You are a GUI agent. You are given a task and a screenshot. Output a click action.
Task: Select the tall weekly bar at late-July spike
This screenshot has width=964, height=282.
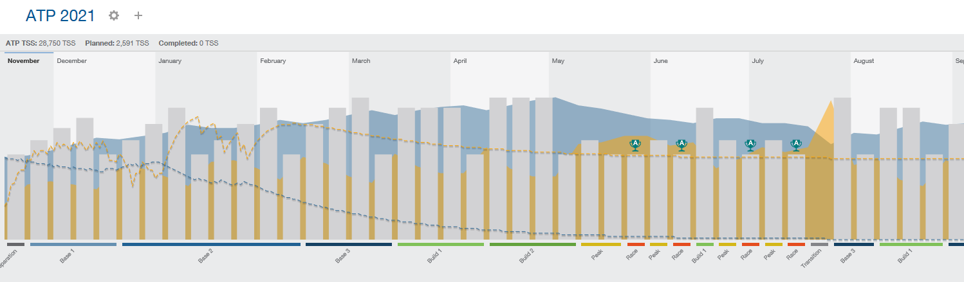pos(842,168)
